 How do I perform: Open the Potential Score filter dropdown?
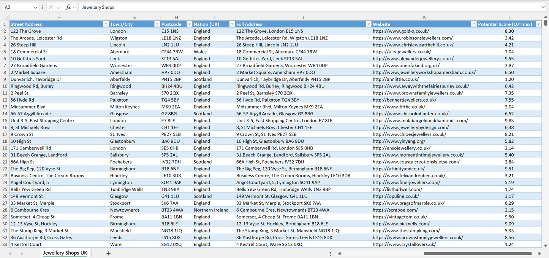click(538, 24)
